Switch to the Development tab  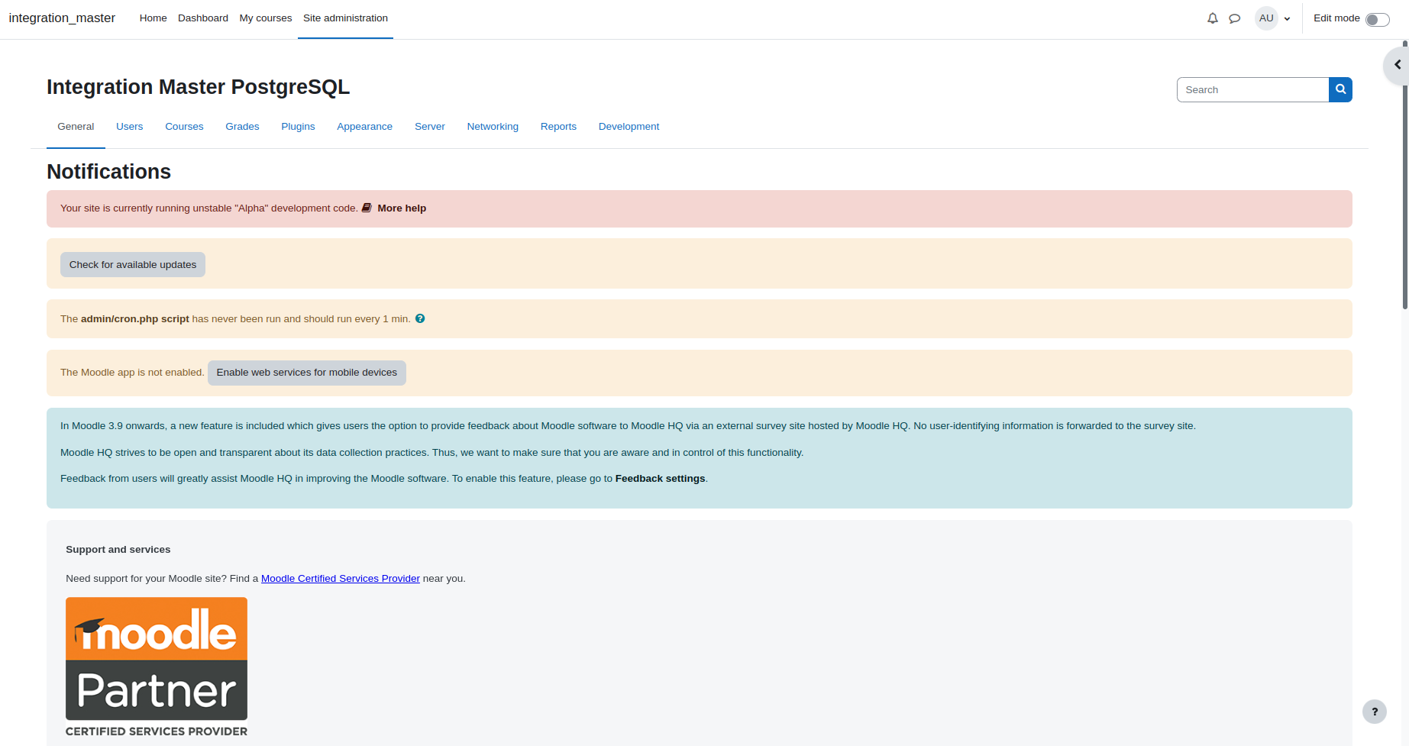[x=629, y=127]
